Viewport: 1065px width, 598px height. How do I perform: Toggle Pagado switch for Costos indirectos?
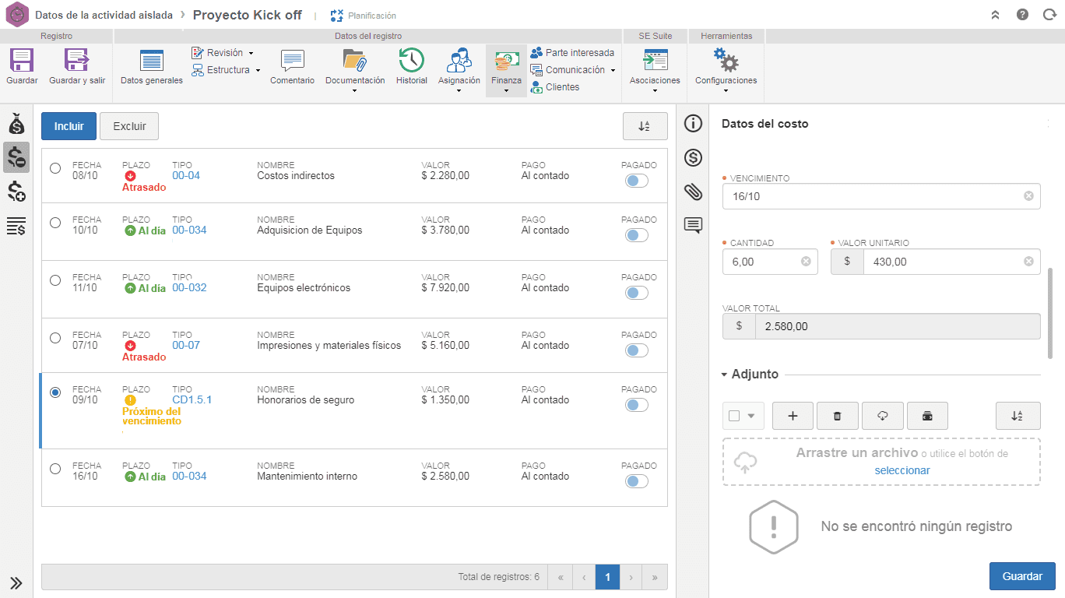pyautogui.click(x=637, y=181)
